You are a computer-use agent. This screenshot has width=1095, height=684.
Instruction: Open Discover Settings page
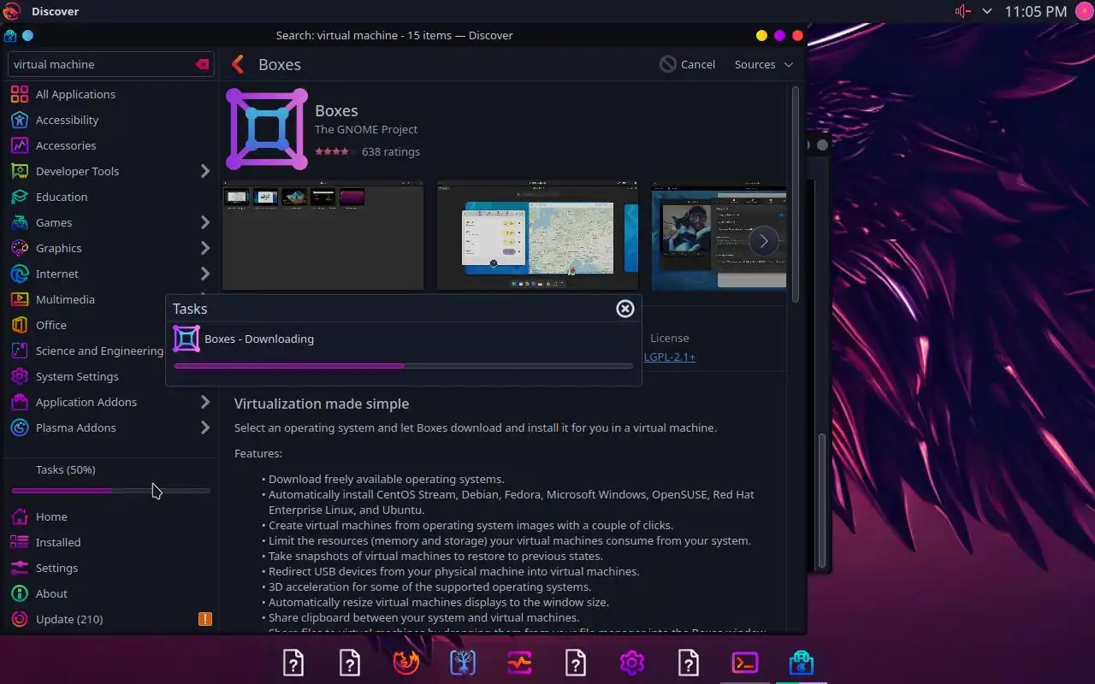(111, 568)
